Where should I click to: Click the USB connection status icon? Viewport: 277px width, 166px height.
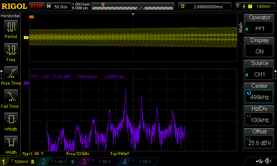[259, 161]
